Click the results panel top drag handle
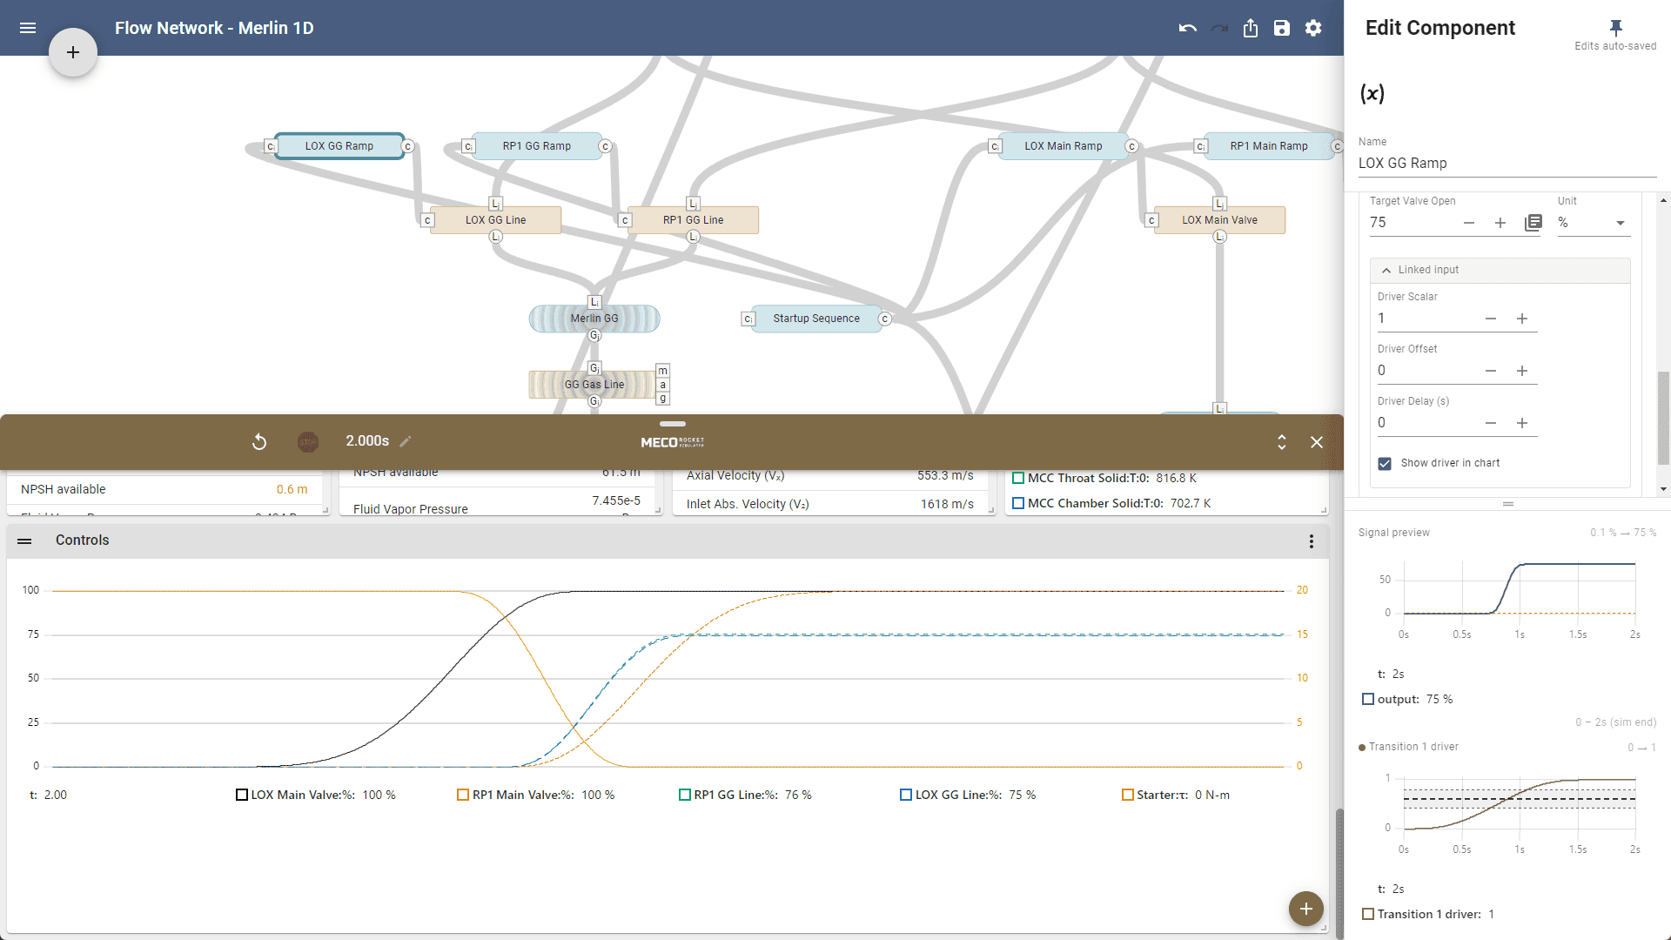1671x940 pixels. [x=672, y=424]
